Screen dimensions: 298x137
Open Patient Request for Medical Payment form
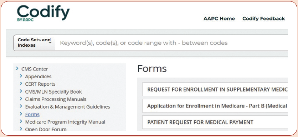[x=215, y=122]
